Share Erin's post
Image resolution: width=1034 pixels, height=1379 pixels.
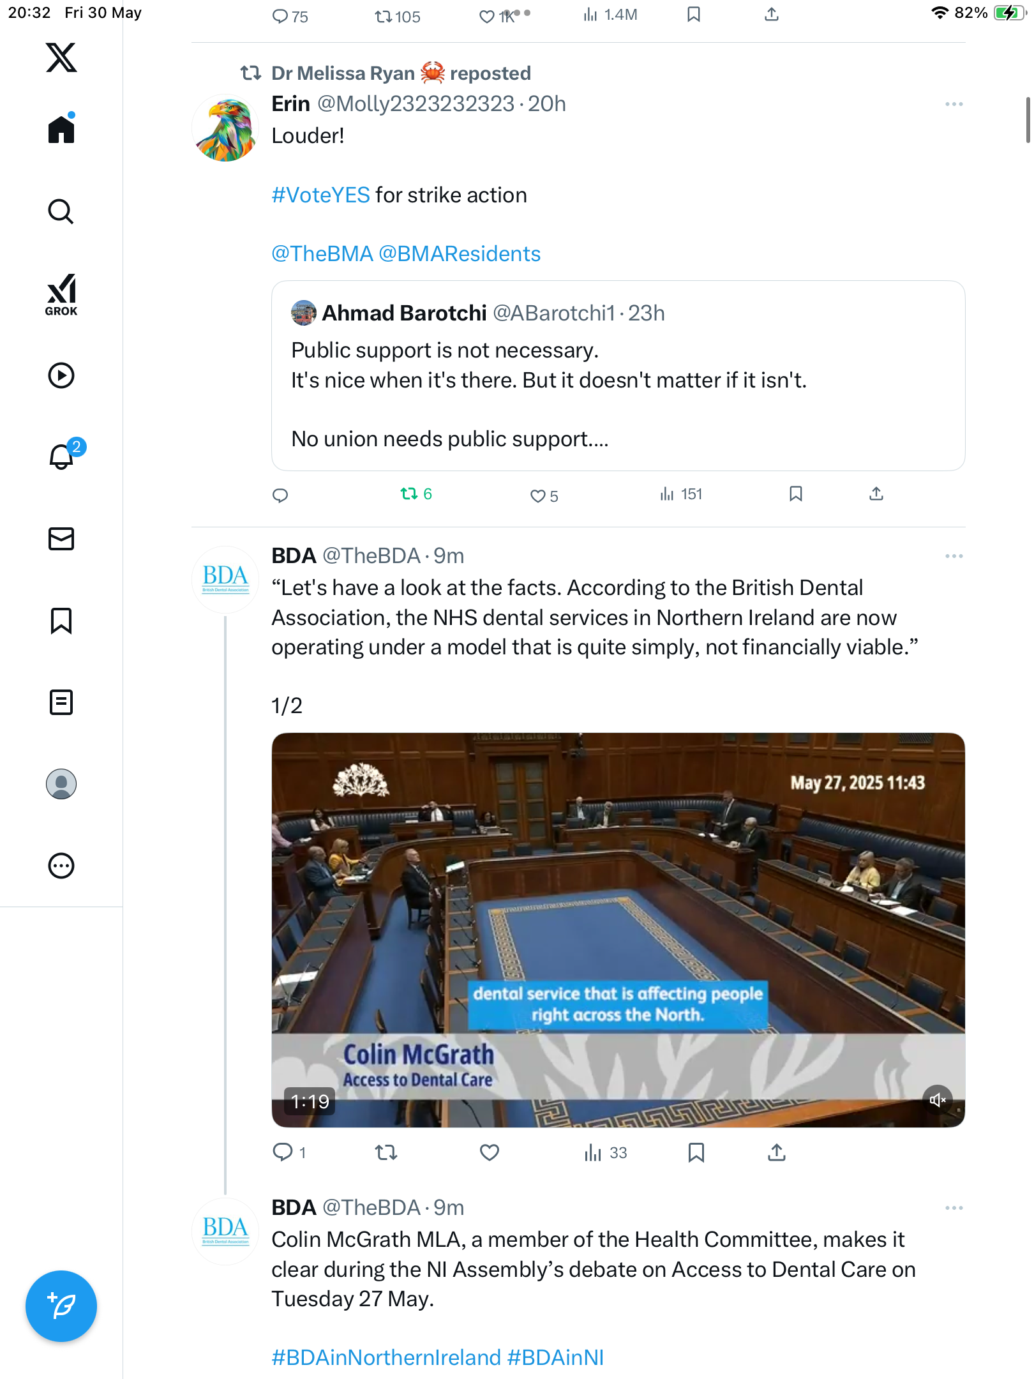(876, 494)
